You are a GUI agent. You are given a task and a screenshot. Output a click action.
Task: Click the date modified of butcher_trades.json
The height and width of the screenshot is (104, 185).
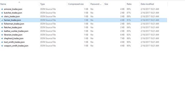(x=150, y=13)
